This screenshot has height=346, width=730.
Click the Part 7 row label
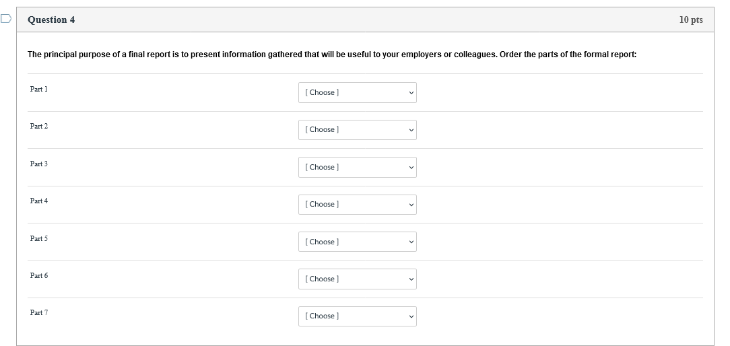pos(39,313)
